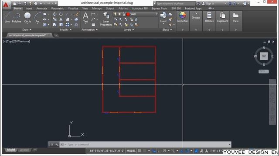The height and width of the screenshot is (156, 279).
Task: Open the Help question mark
Action: click(x=245, y=3)
